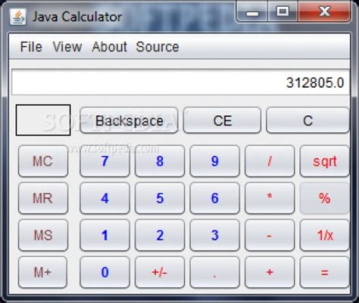Viewport: 359px width, 303px height.
Task: Click the digit 2 key
Action: [160, 236]
